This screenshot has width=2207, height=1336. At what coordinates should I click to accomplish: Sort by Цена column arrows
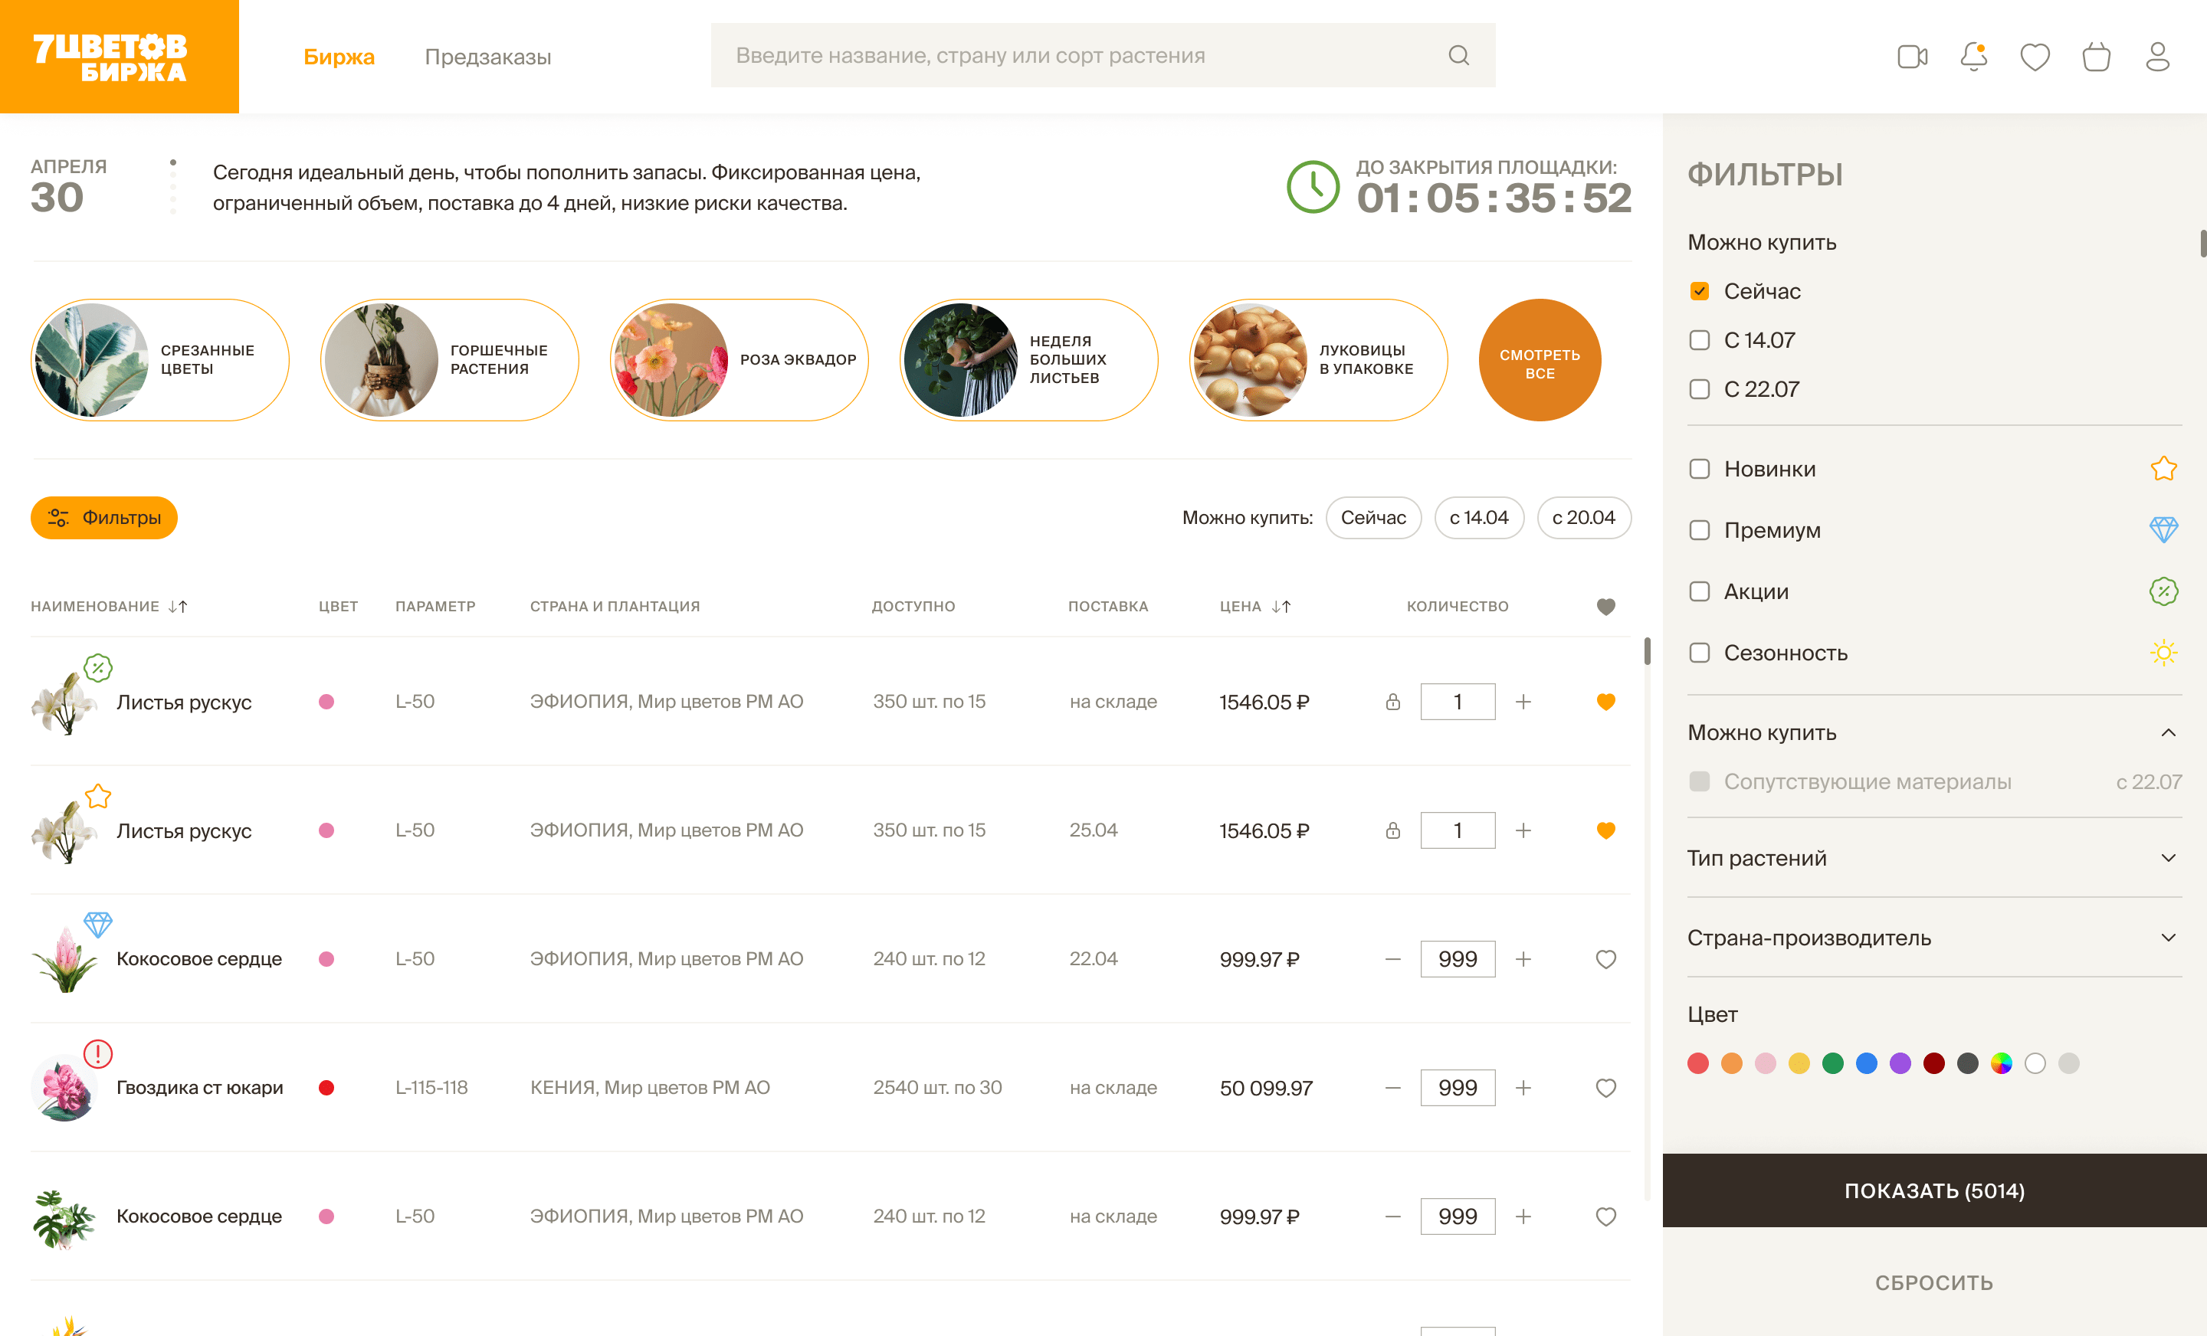pos(1281,606)
